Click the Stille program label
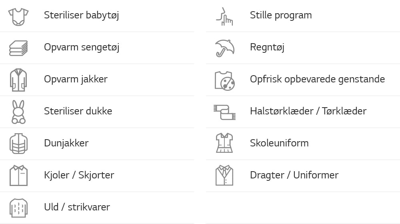Screen dimensions: 400x224 point(281,16)
